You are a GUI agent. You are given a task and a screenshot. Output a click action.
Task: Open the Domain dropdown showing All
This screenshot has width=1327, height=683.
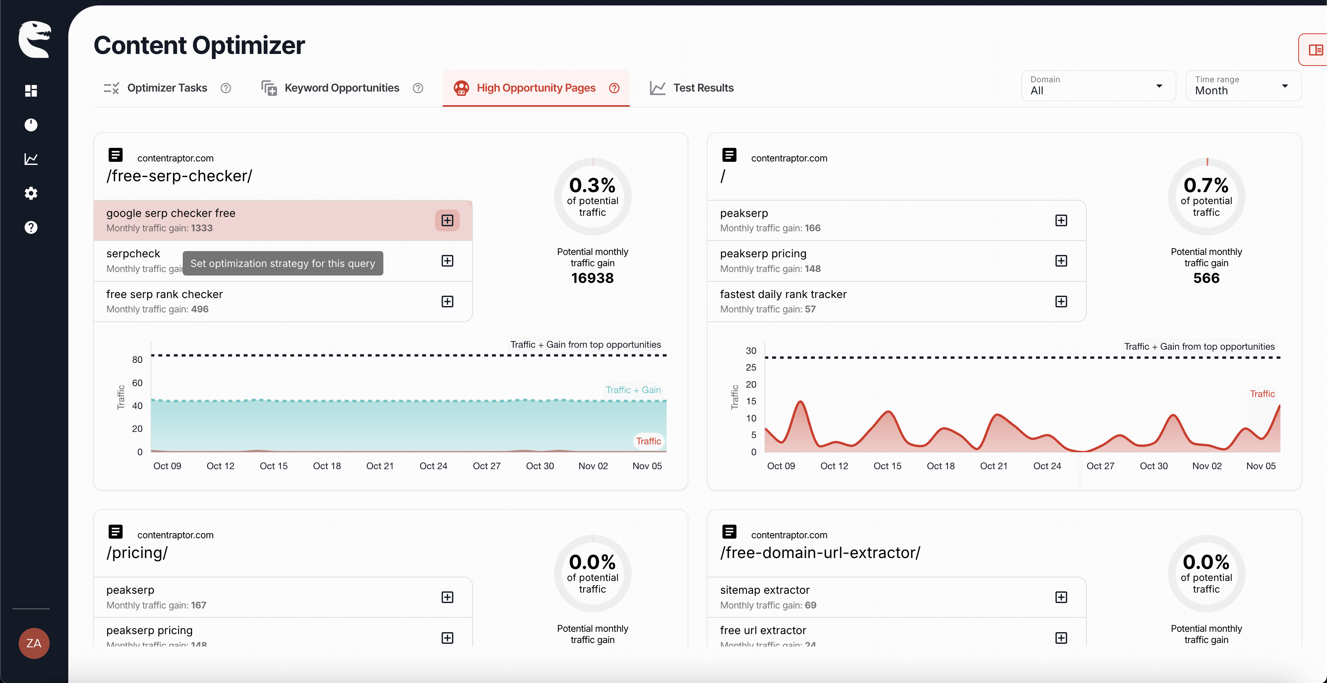1098,85
